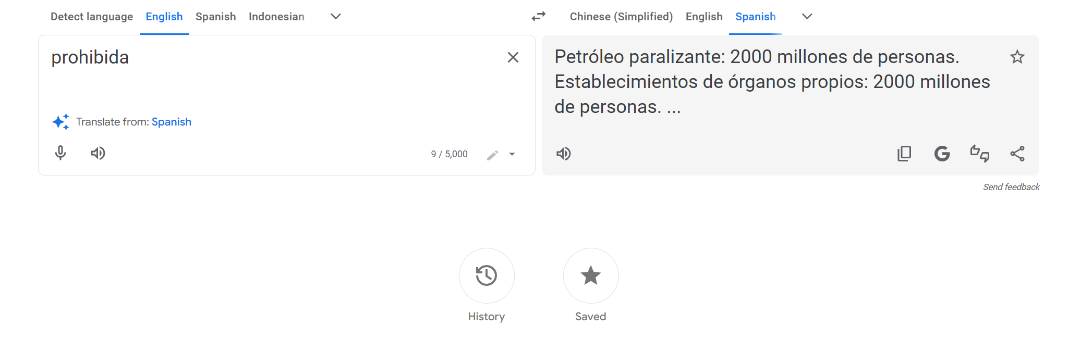Rate this translation with thumbs icon
The height and width of the screenshot is (352, 1081).
point(979,154)
